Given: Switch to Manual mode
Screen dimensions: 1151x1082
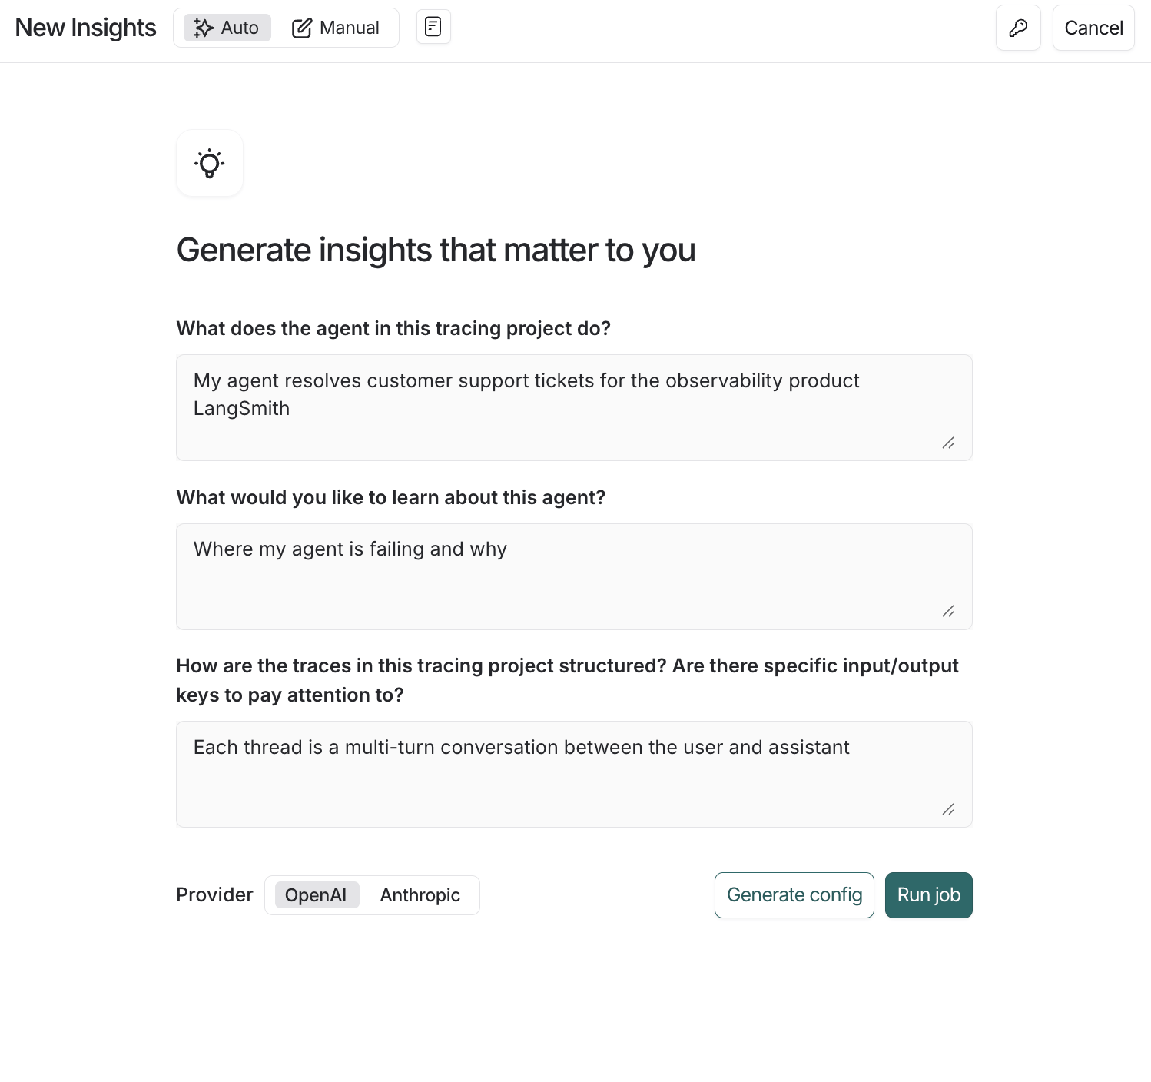Looking at the screenshot, I should (335, 28).
